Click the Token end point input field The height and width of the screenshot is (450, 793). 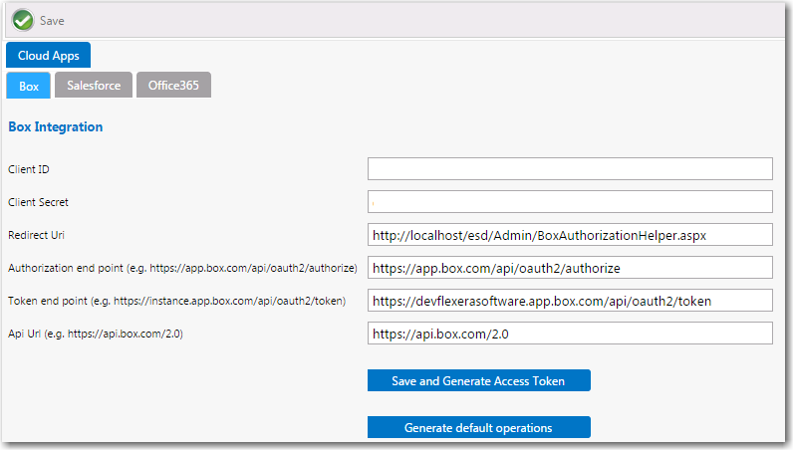570,301
